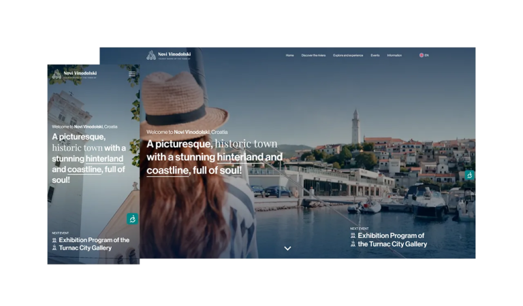Click the scroll-down chevron arrow
The height and width of the screenshot is (306, 523).
pyautogui.click(x=287, y=248)
